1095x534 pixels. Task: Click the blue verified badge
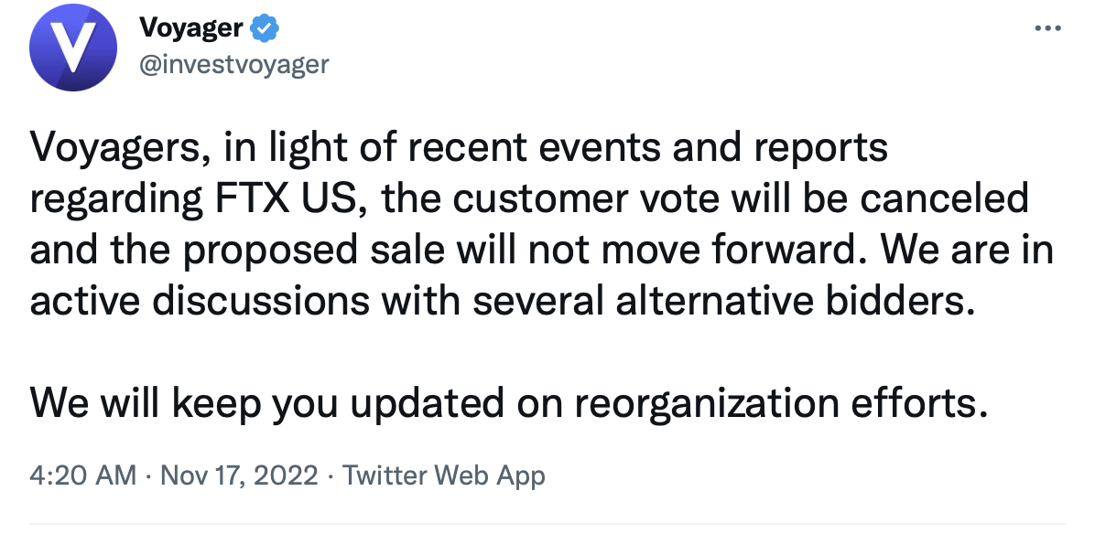(266, 28)
